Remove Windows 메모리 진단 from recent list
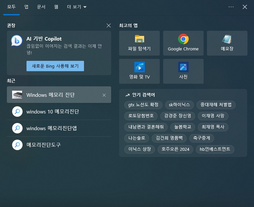This screenshot has width=254, height=207. [104, 95]
